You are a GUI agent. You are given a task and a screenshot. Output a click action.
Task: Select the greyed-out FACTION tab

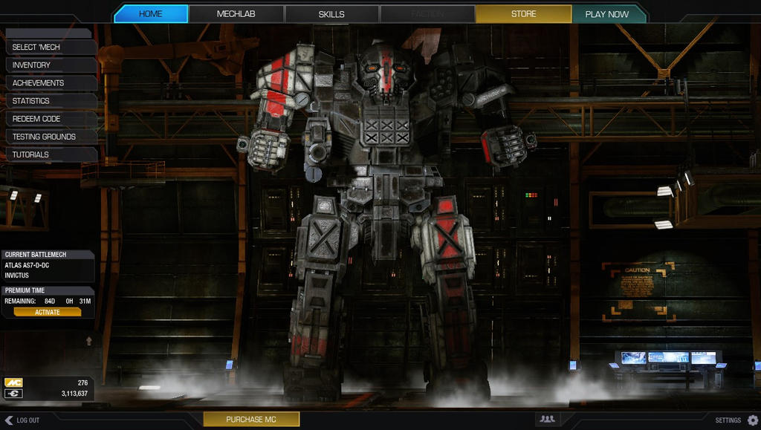pos(427,14)
